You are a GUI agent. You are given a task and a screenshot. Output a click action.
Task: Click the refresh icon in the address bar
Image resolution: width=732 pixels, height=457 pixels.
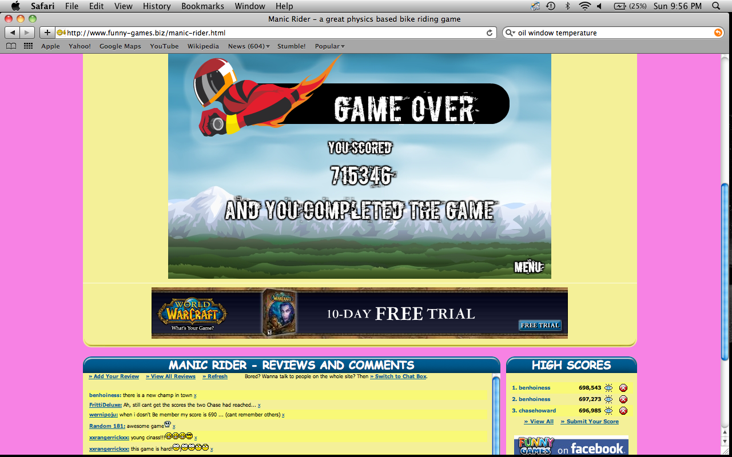click(x=489, y=33)
